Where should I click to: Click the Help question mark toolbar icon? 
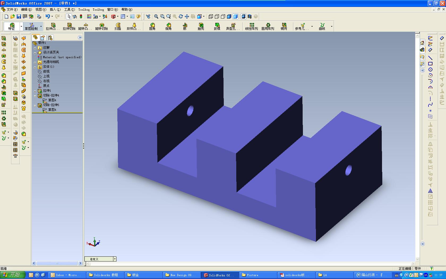[x=138, y=16]
